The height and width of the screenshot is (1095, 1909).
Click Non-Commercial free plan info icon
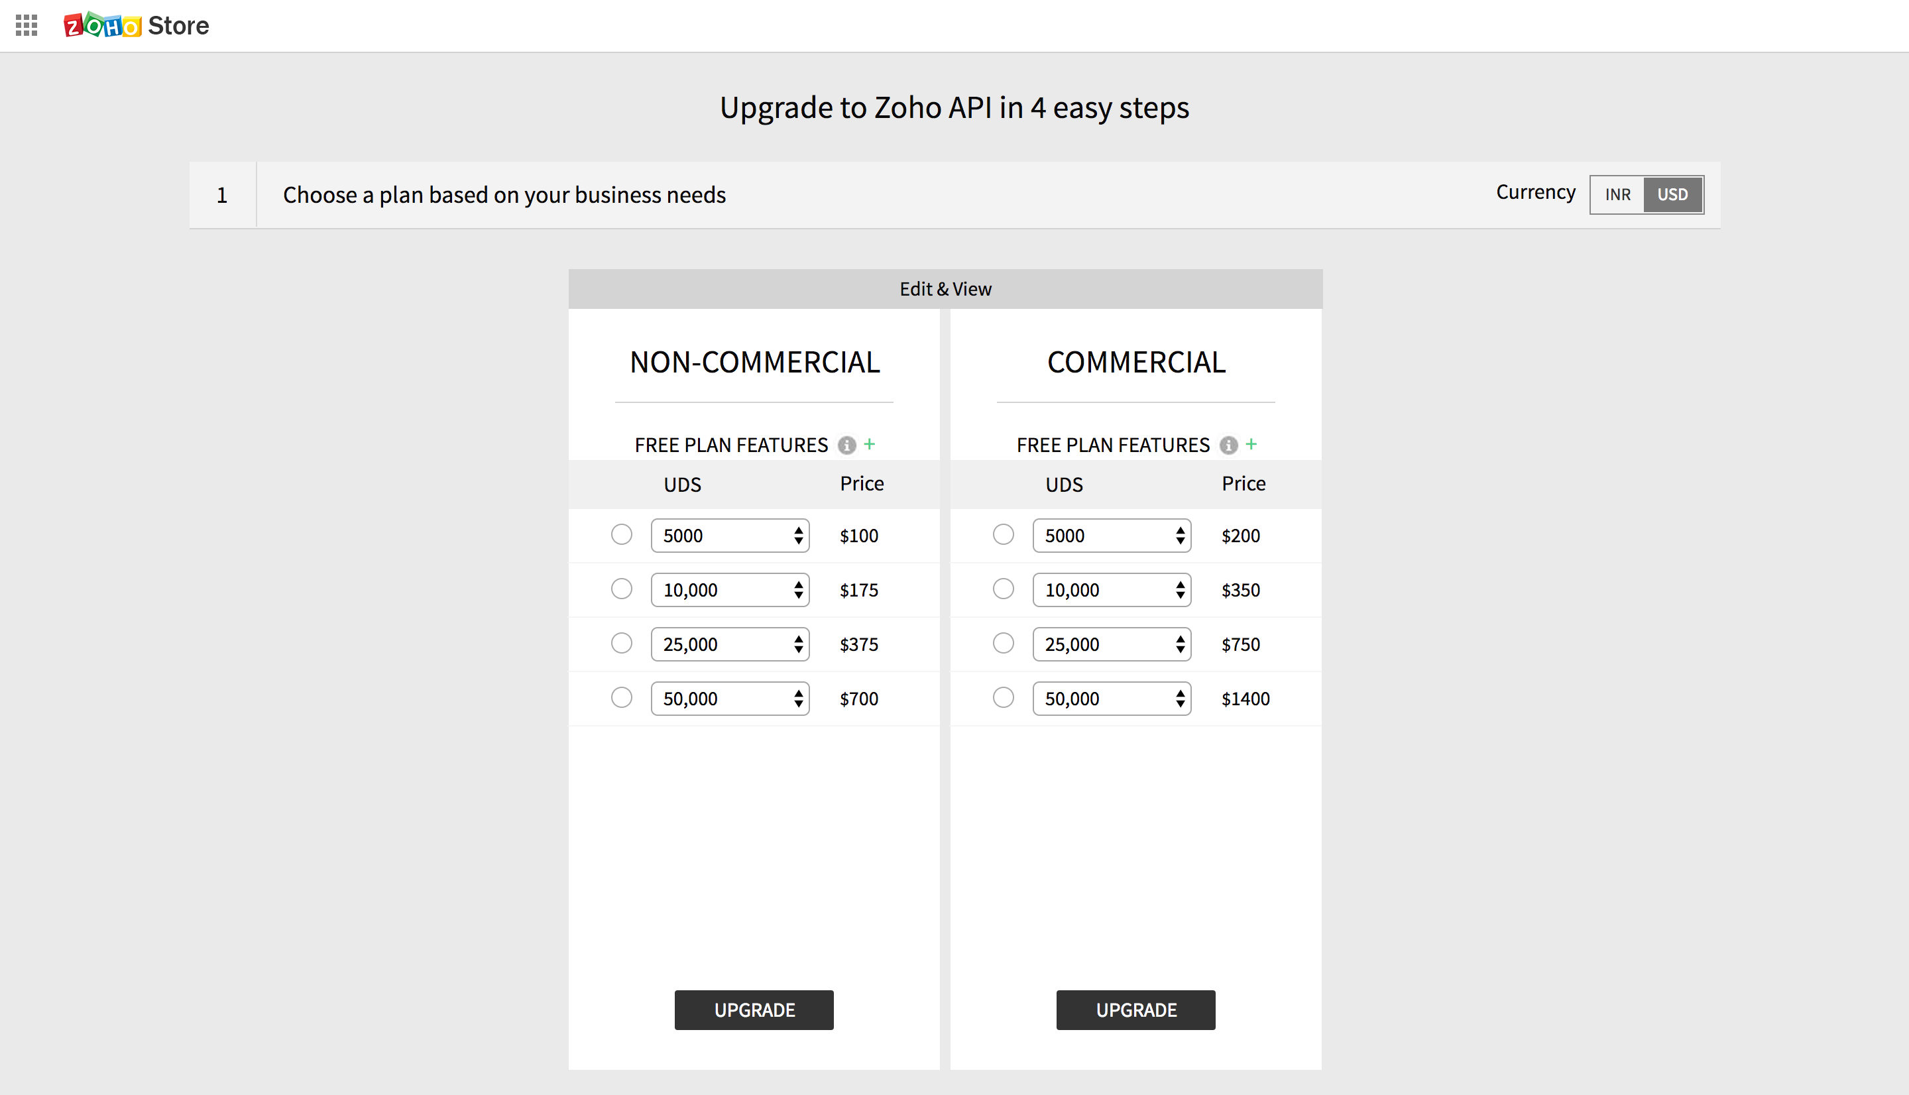pos(846,445)
